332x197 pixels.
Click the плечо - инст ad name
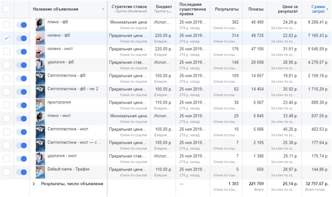pyautogui.click(x=59, y=116)
